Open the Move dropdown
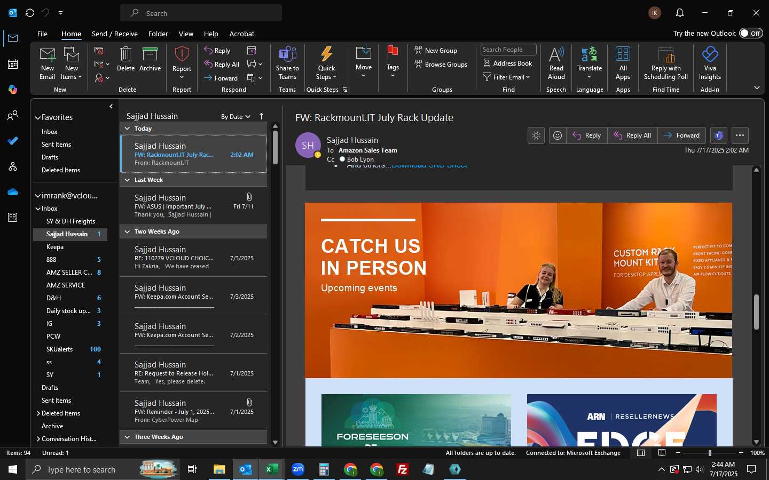The width and height of the screenshot is (769, 480). (364, 62)
